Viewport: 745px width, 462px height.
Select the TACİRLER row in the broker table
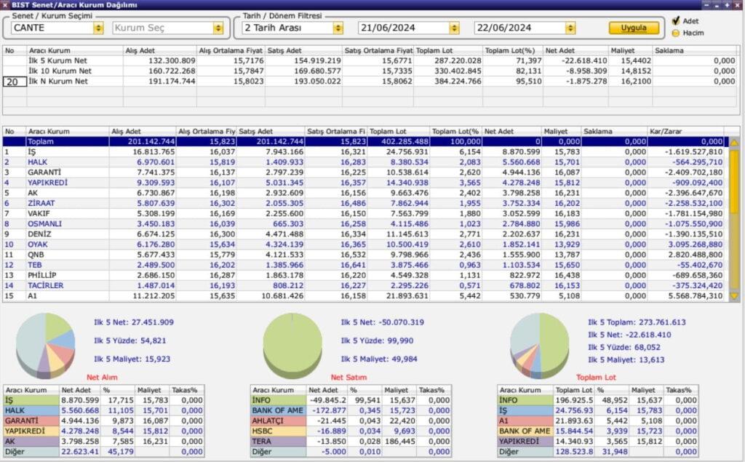click(x=365, y=286)
